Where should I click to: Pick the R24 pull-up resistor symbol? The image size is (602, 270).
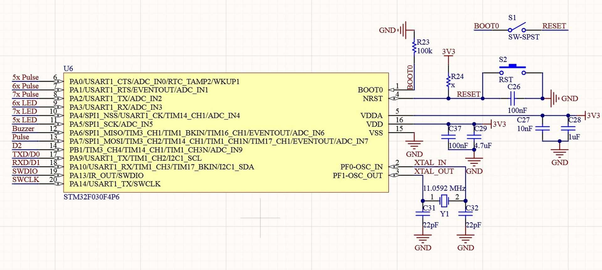(x=448, y=81)
